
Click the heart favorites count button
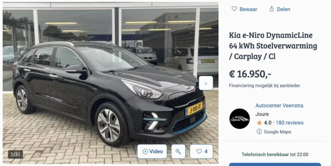pyautogui.click(x=201, y=151)
